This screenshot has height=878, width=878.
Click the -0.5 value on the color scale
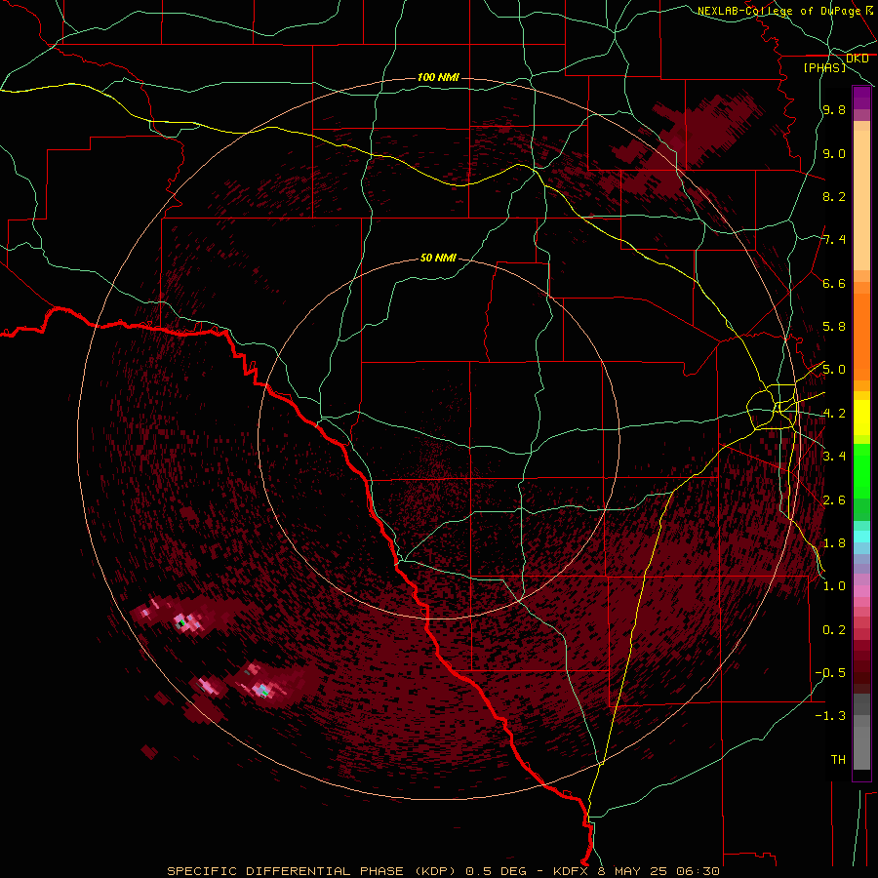[830, 673]
